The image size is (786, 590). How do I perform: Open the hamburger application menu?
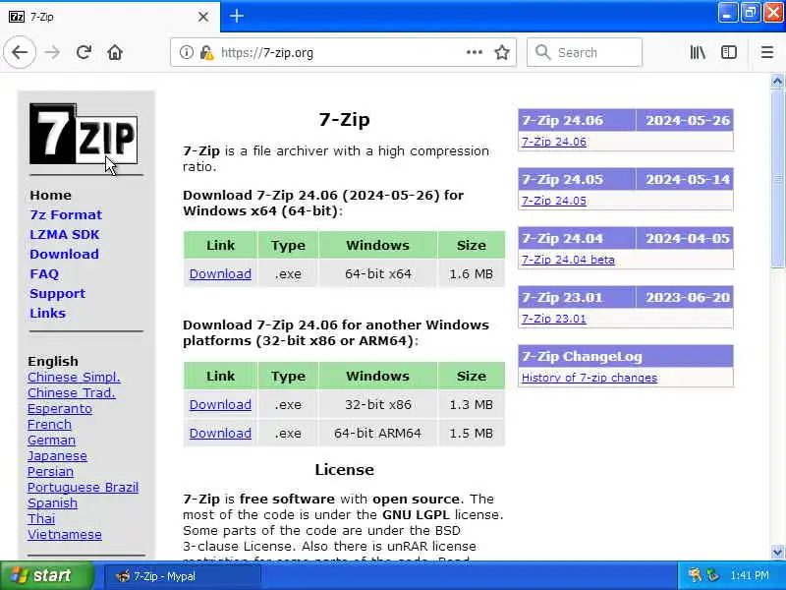767,52
